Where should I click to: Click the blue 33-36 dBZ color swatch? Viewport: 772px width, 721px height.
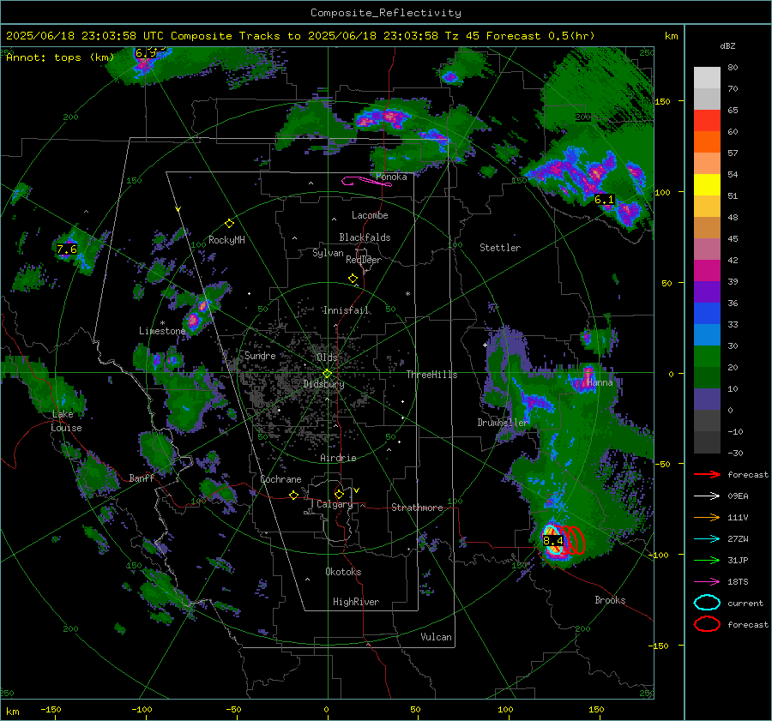[707, 314]
